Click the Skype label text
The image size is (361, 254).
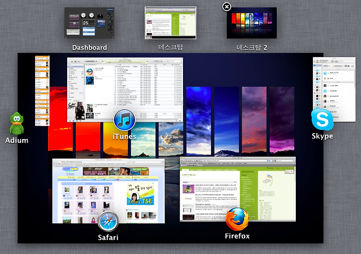[322, 136]
